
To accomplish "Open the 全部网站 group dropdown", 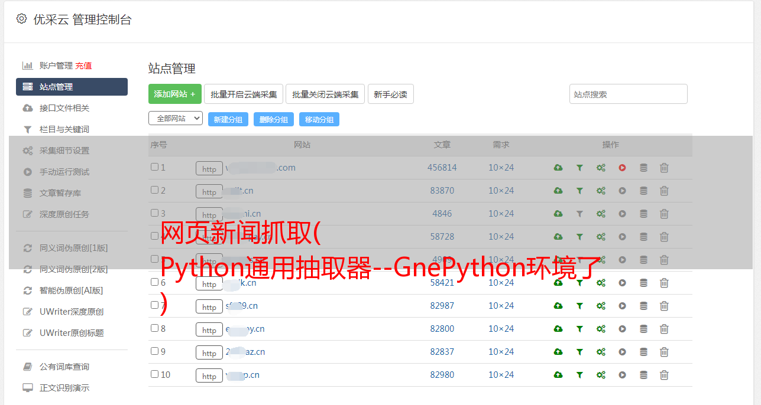I will click(x=176, y=119).
